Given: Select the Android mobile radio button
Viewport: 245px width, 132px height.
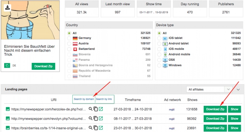Looking at the screenshot, I should point(159,54).
